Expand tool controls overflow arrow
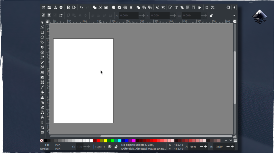This screenshot has width=275, height=154. (234, 16)
